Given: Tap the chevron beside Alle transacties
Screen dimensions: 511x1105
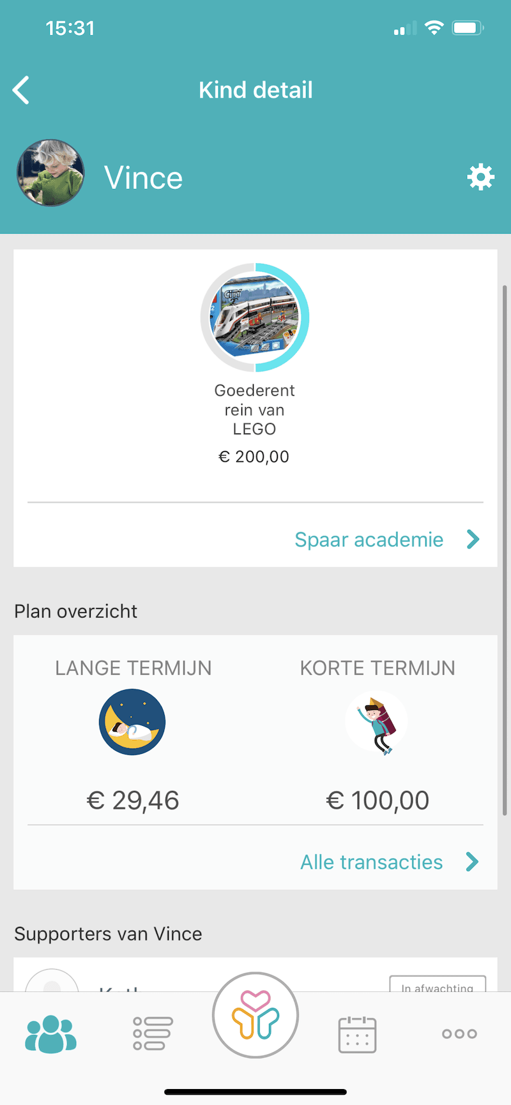Looking at the screenshot, I should coord(473,862).
